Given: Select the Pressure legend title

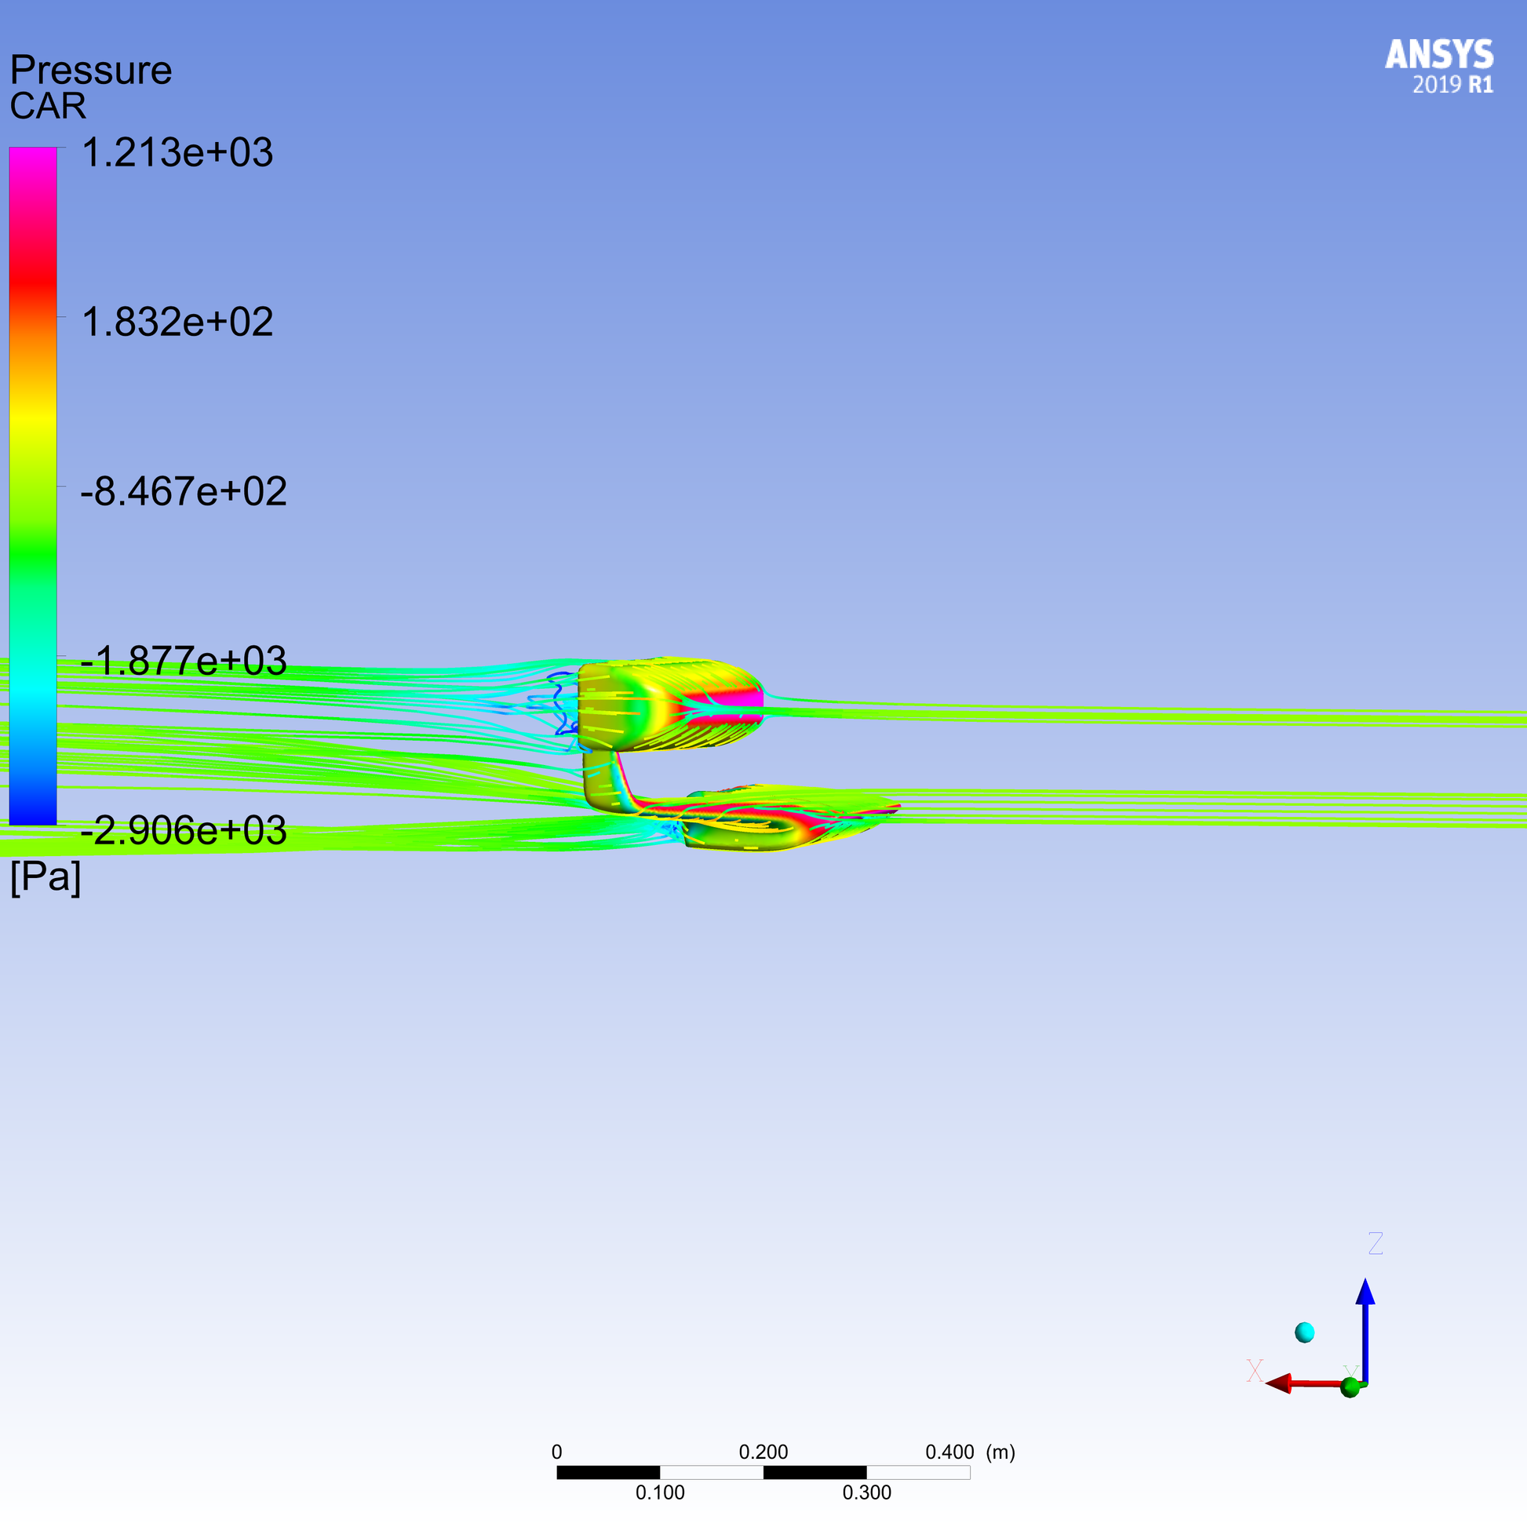Looking at the screenshot, I should point(91,70).
